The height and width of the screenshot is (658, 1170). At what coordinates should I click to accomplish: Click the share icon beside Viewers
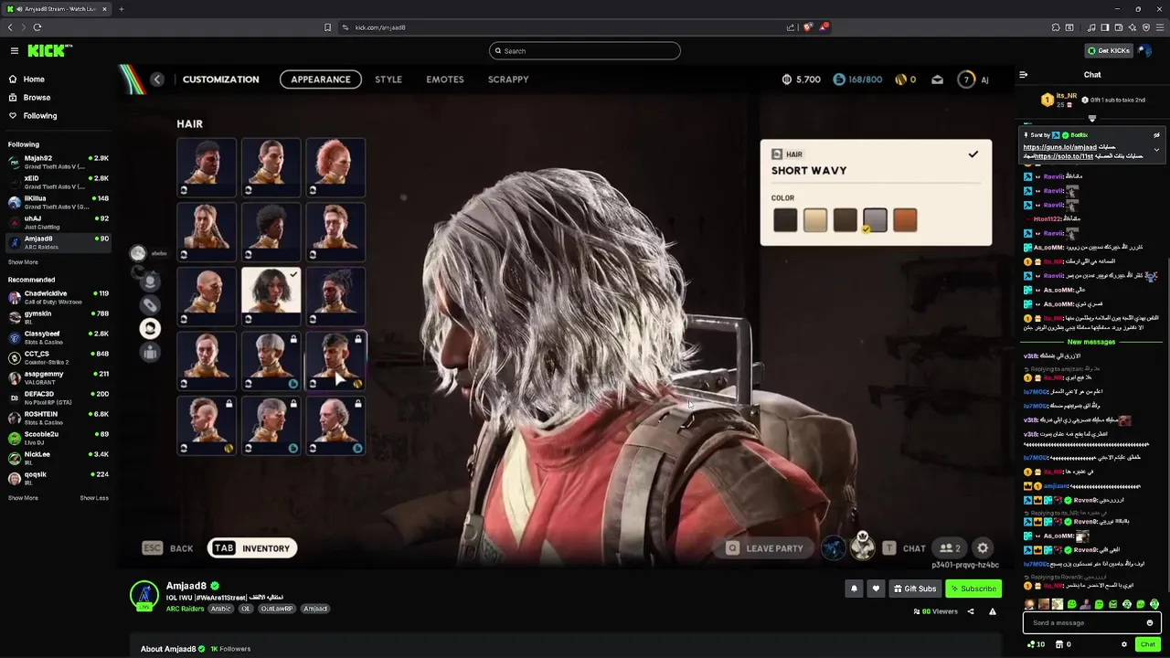pos(971,611)
